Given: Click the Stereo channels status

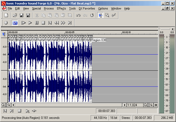Looking at the screenshot, I should tap(126, 118).
